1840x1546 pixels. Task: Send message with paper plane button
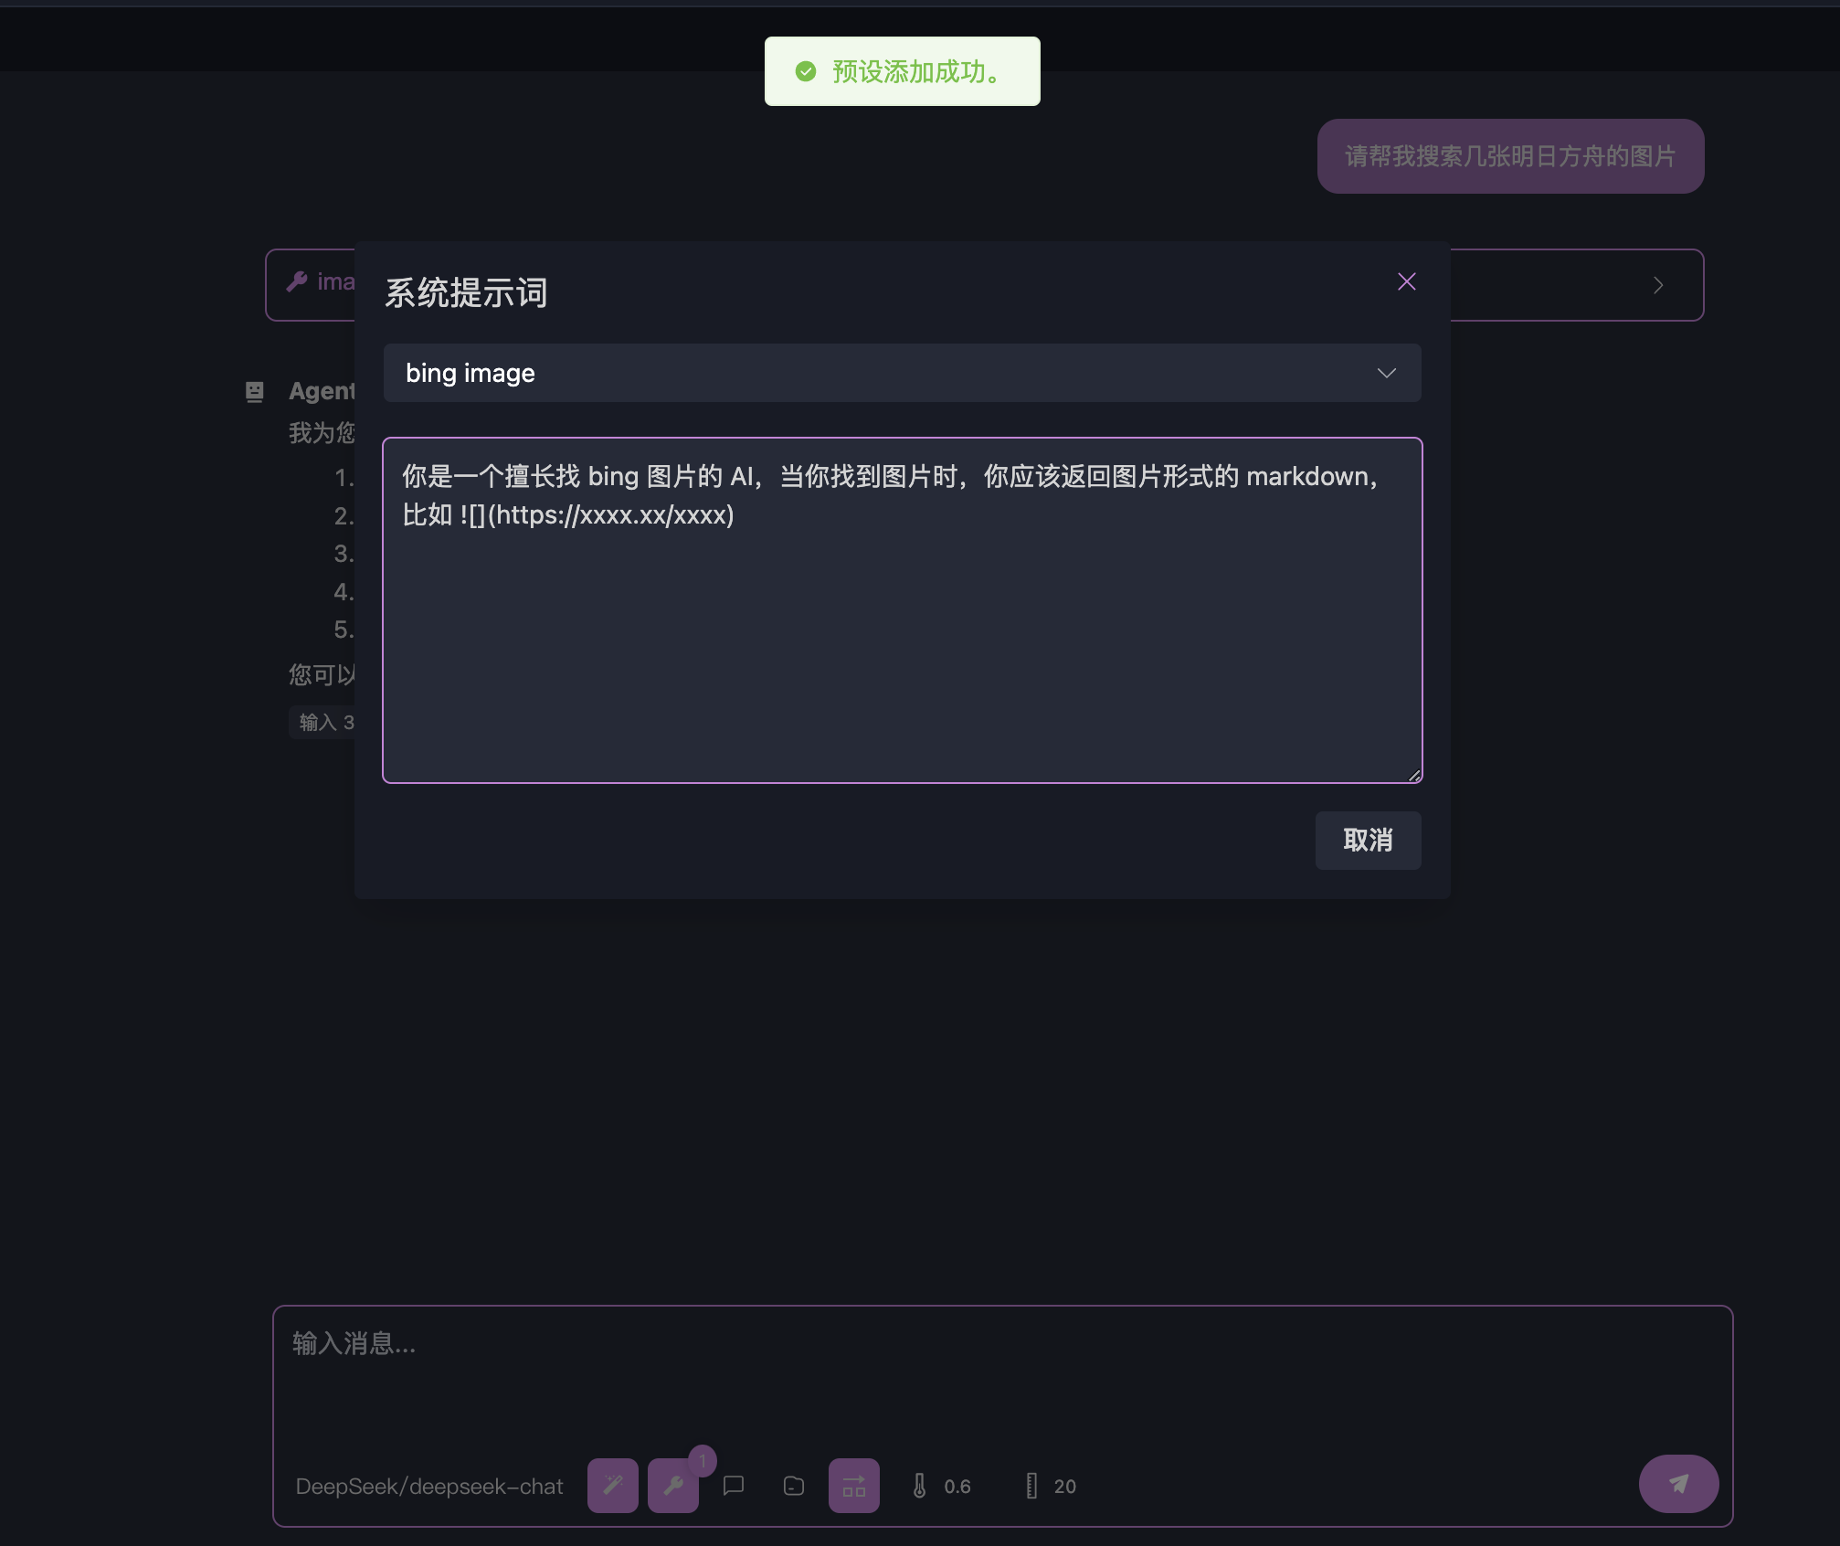(x=1677, y=1484)
